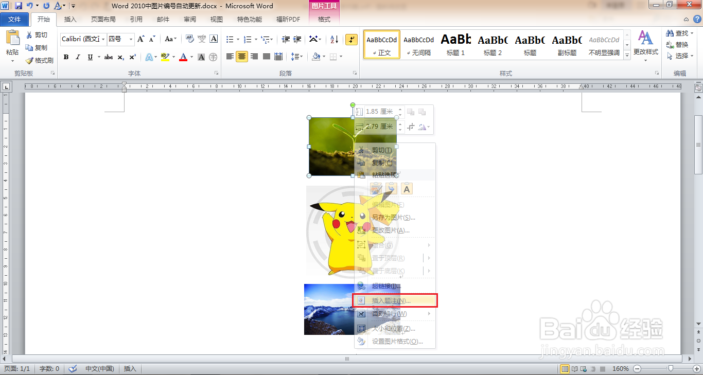
Task: Open the phonetic guide (wén) icon
Action: coord(202,39)
